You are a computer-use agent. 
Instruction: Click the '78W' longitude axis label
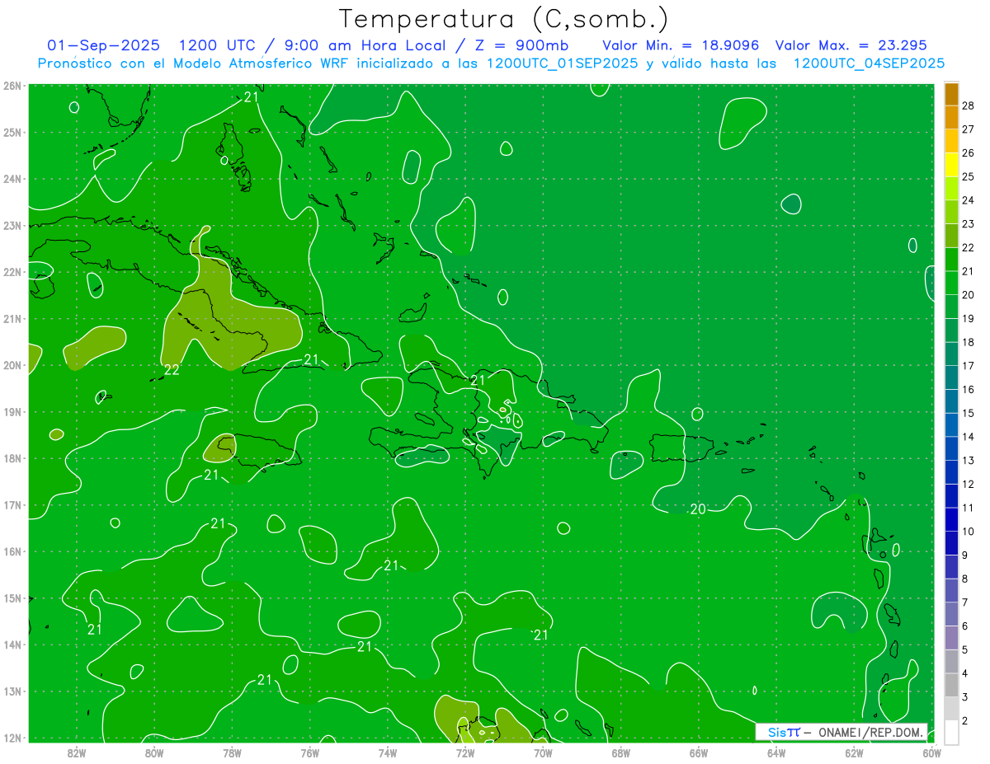[232, 752]
